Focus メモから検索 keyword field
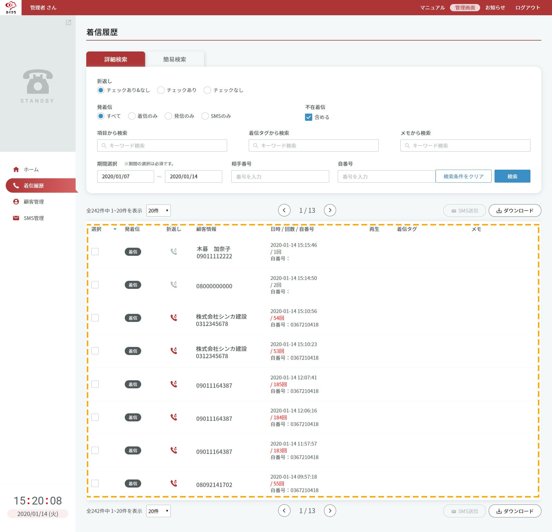 point(465,146)
